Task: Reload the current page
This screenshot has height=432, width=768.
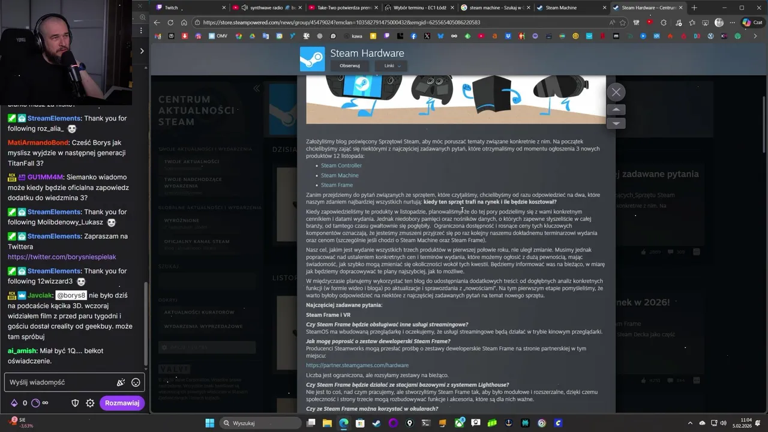Action: (x=170, y=22)
